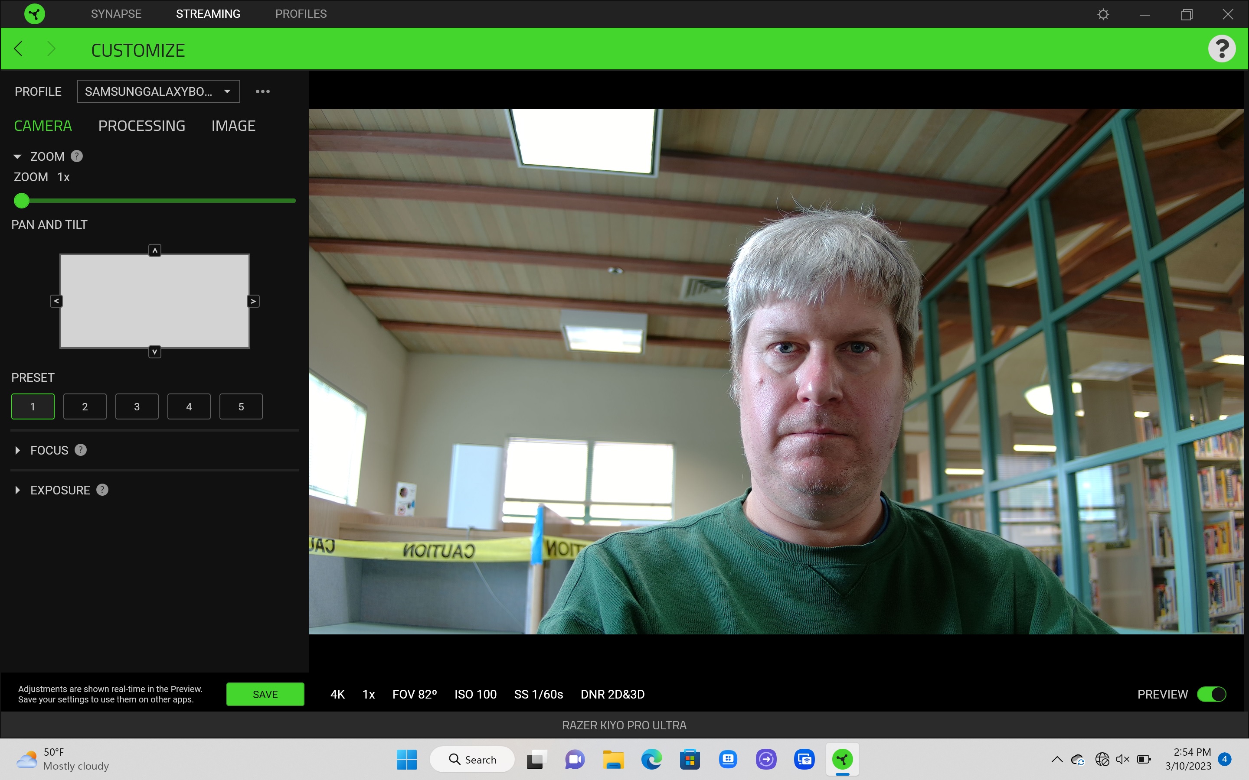Select camera preset number 5
This screenshot has width=1249, height=780.
click(241, 406)
